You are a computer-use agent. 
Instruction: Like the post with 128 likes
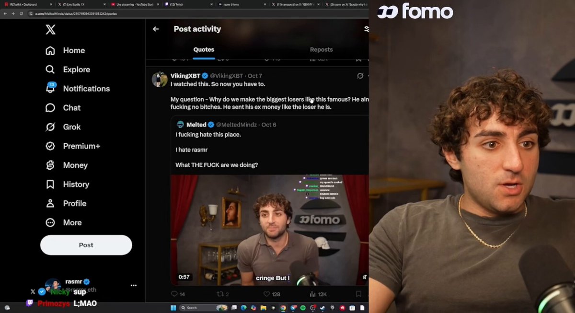point(272,294)
